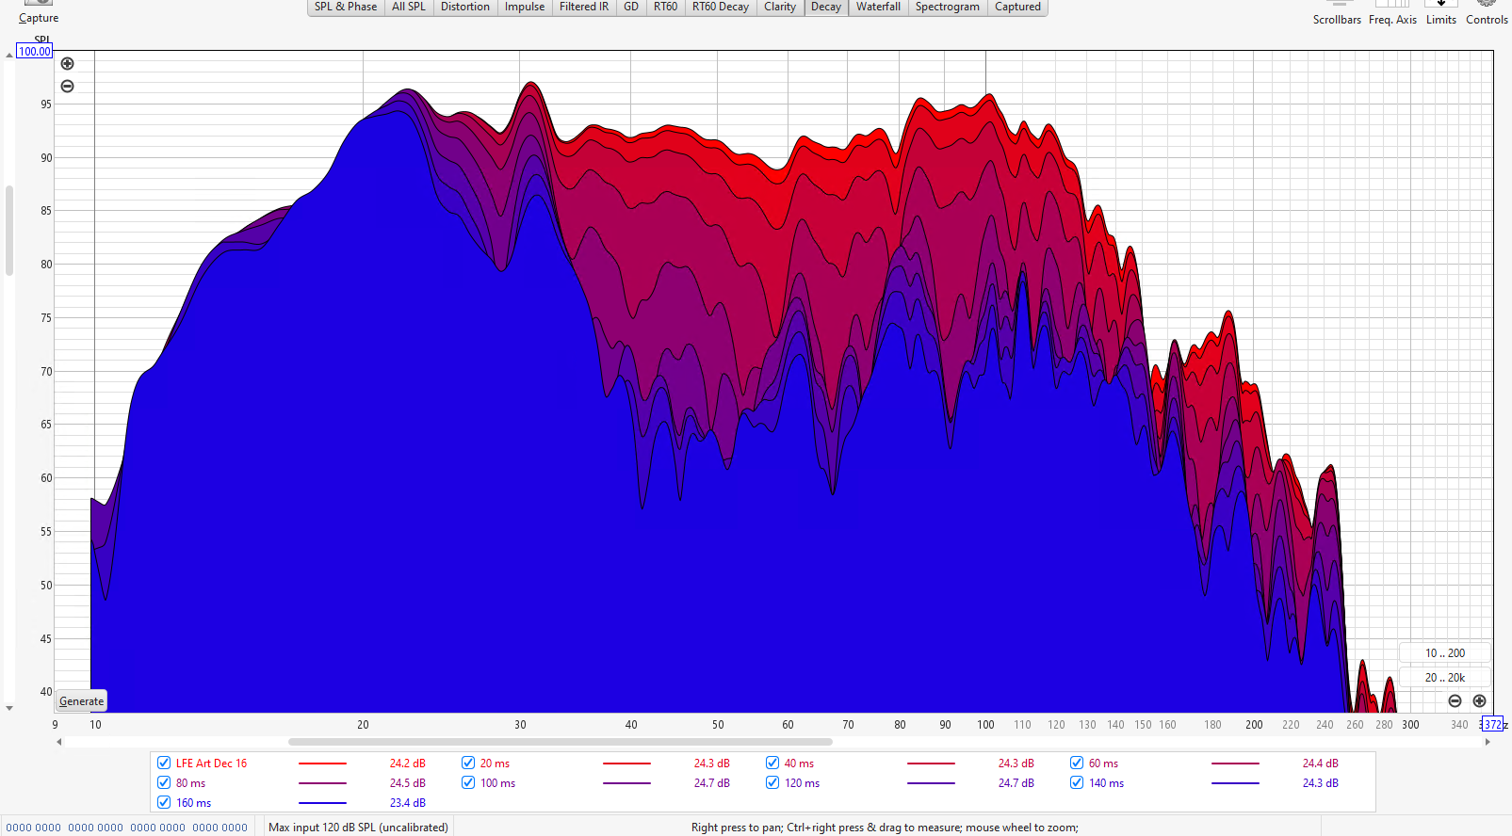The image size is (1512, 836).
Task: Select the RT60 Decay tab
Action: [x=720, y=7]
